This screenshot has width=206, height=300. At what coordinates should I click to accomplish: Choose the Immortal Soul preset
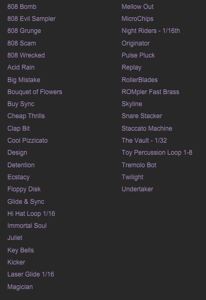coord(27,226)
